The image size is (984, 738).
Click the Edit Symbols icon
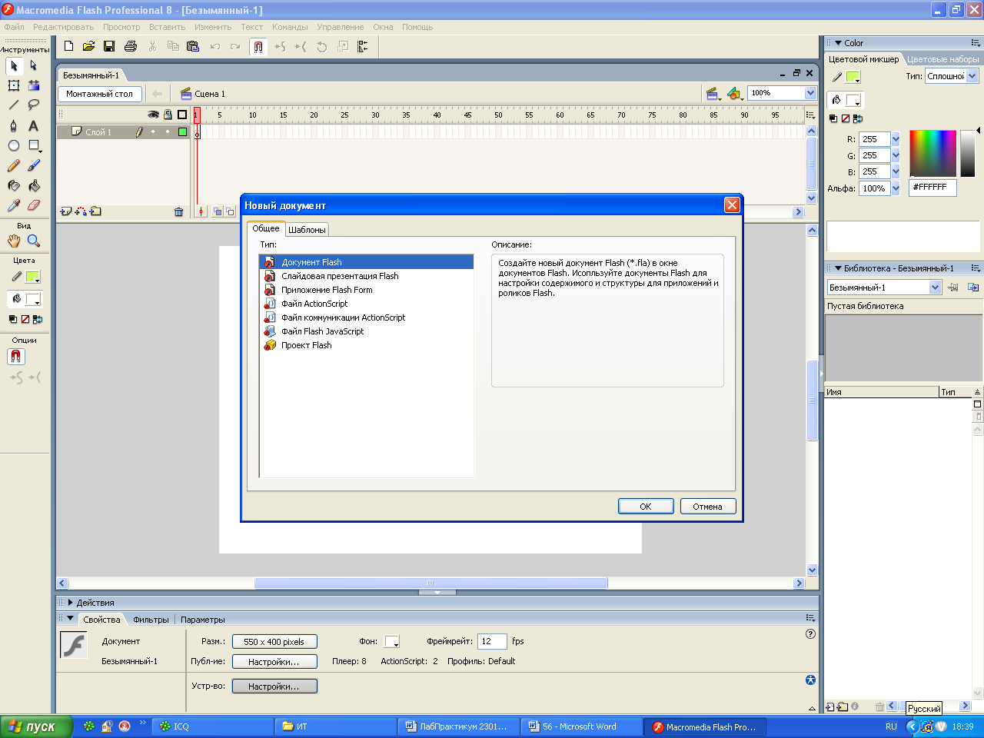click(x=735, y=94)
